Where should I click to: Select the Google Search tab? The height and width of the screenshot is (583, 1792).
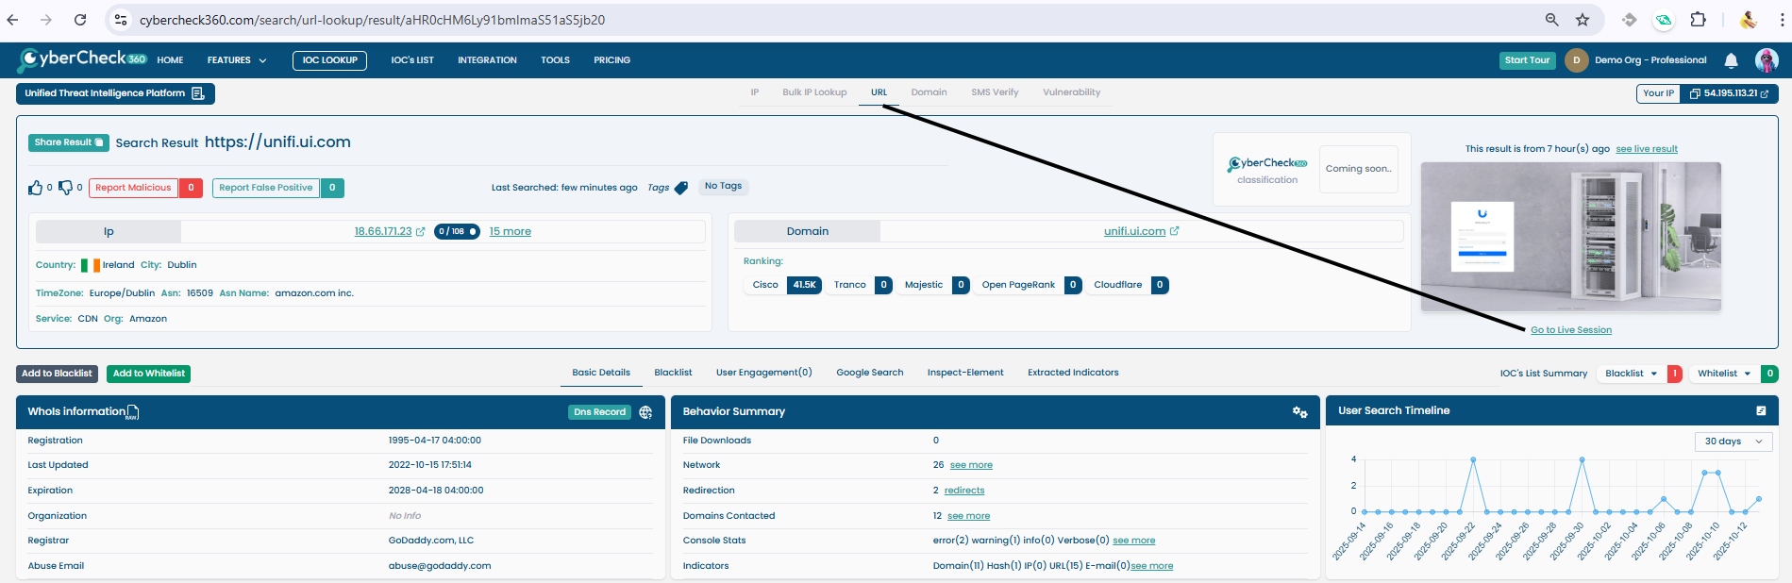coord(869,373)
